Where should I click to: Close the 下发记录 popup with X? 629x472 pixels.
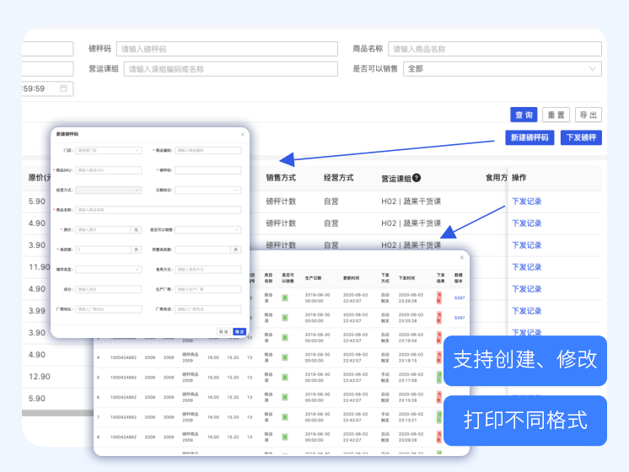pos(461,258)
